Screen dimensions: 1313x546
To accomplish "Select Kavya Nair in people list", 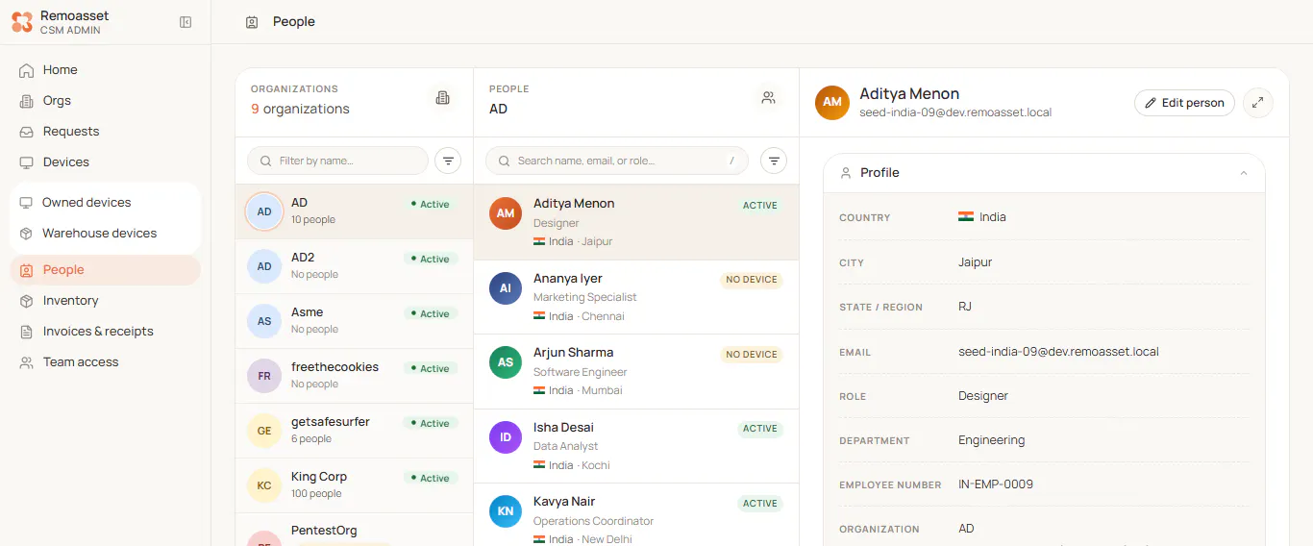I will (x=636, y=515).
